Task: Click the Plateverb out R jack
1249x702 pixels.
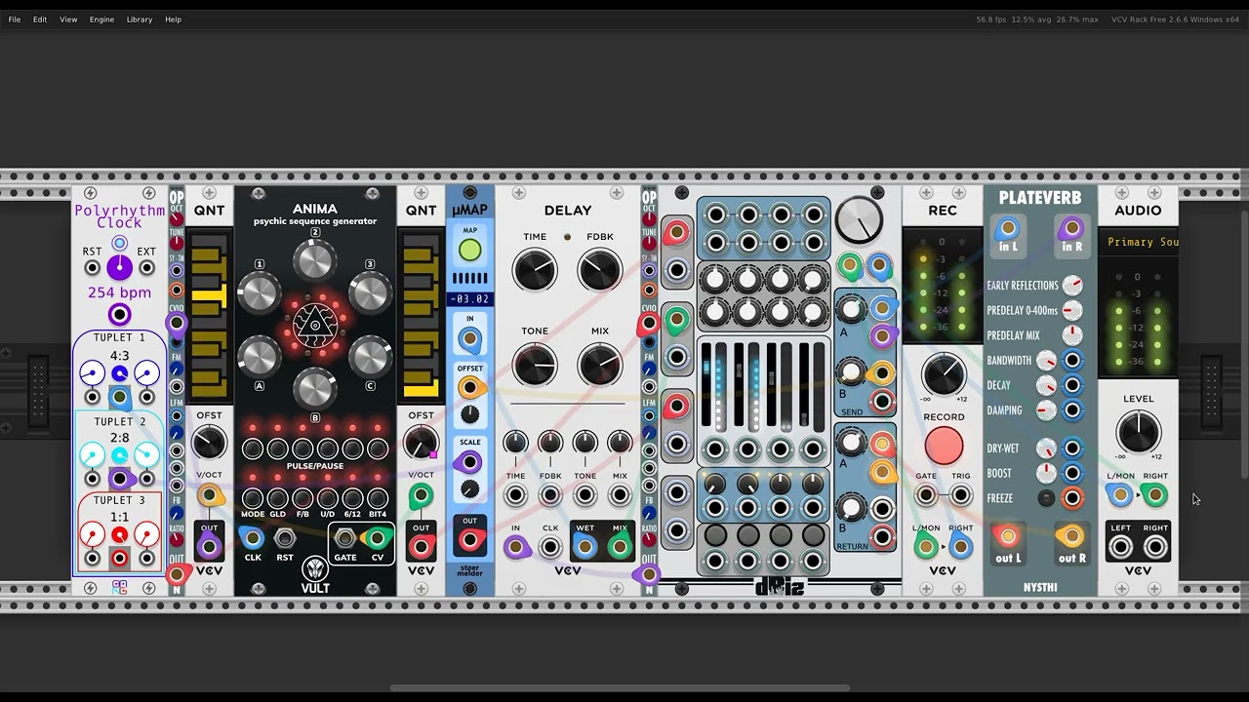Action: click(1071, 537)
